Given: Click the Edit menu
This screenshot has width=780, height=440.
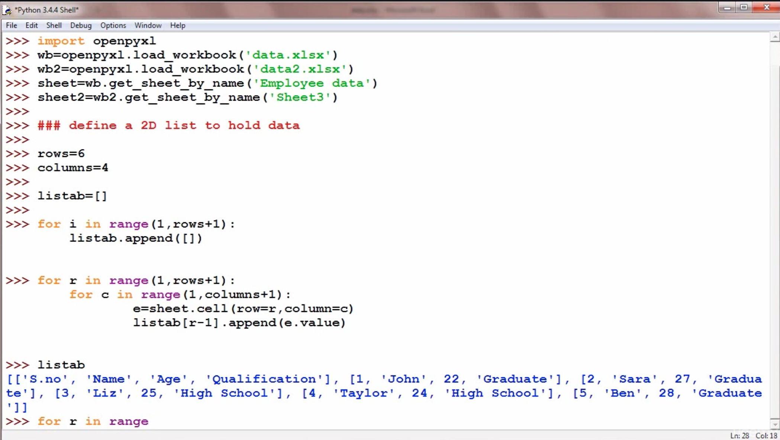Looking at the screenshot, I should coord(31,25).
